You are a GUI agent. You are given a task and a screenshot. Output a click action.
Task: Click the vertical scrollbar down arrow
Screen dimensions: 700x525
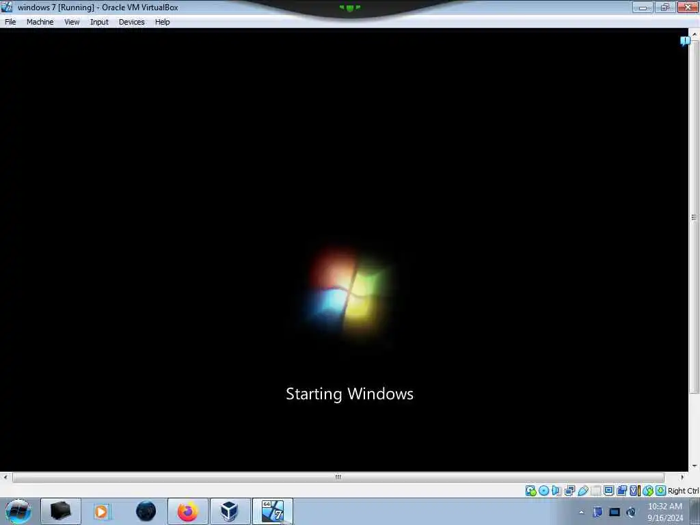(x=695, y=466)
